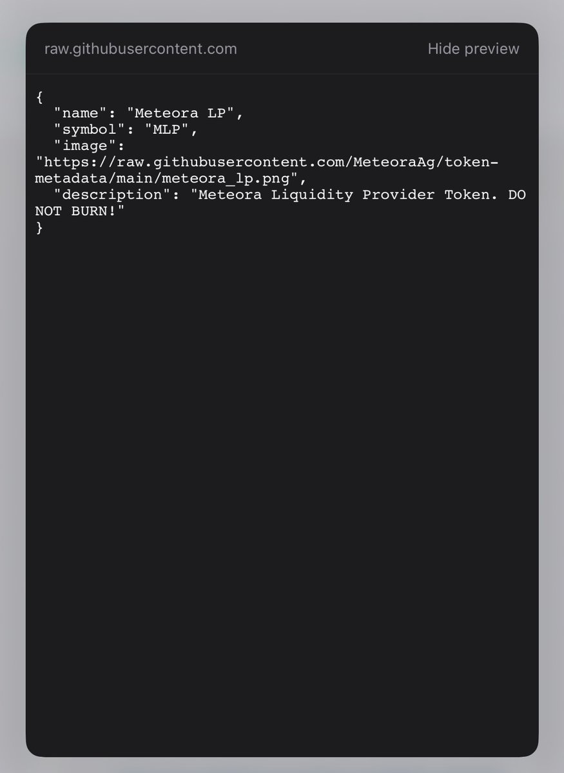Click "DO" at the description line end
The height and width of the screenshot is (773, 564).
point(517,195)
